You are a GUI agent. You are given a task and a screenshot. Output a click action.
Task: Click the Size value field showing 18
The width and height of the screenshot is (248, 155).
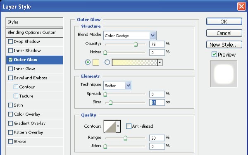tap(157, 103)
